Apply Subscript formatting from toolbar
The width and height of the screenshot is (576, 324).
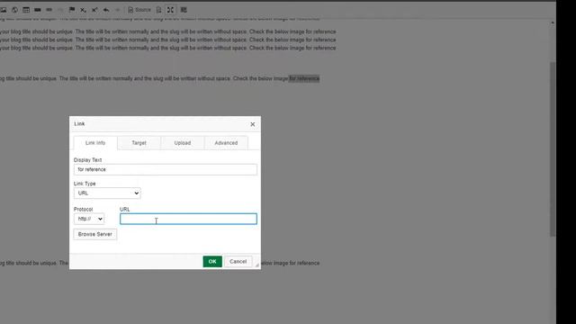click(84, 10)
